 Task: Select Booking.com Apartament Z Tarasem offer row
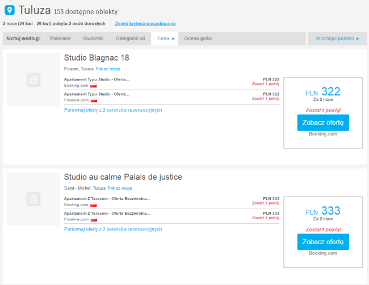171,202
